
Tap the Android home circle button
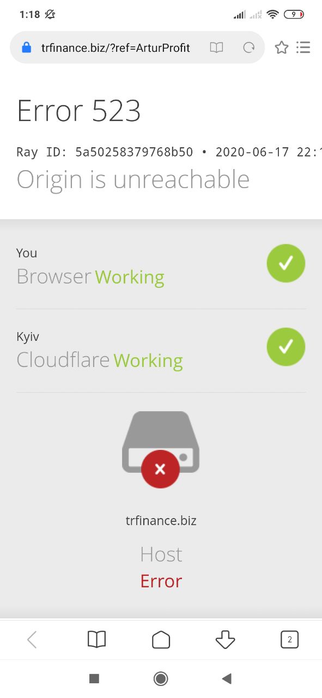pyautogui.click(x=161, y=678)
